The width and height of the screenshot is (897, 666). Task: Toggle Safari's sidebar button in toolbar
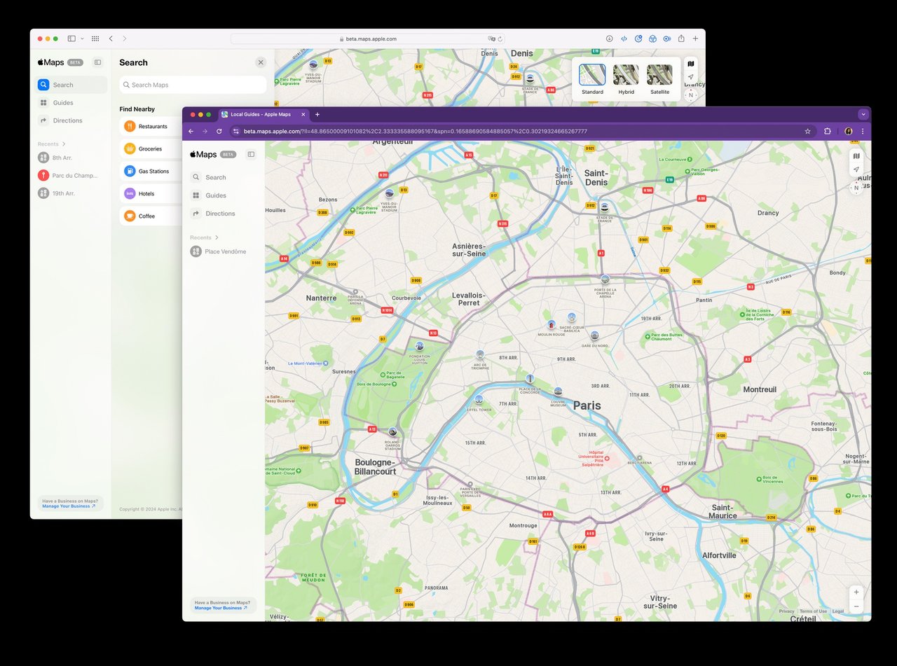(x=71, y=39)
